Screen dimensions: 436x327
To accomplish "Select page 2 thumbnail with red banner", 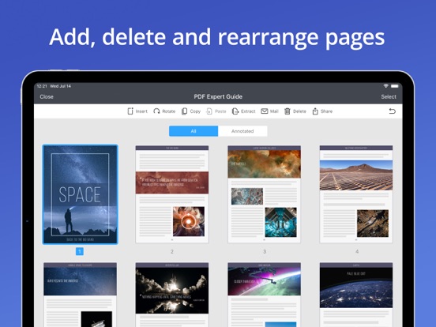I will click(x=172, y=194).
